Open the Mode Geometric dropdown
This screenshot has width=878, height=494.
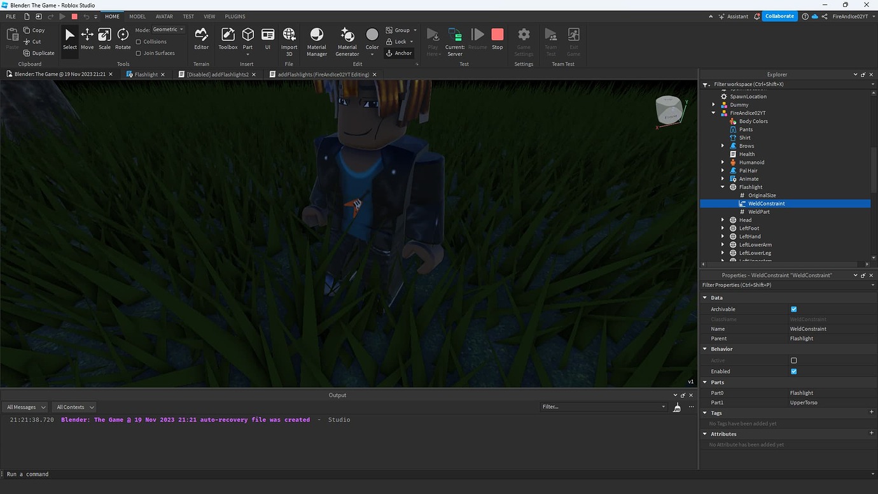tap(167, 29)
